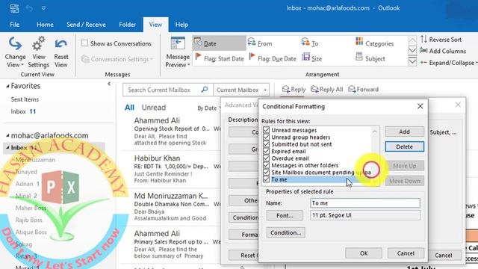Open View Settings gear icon
This screenshot has height=269, width=478.
pyautogui.click(x=38, y=52)
